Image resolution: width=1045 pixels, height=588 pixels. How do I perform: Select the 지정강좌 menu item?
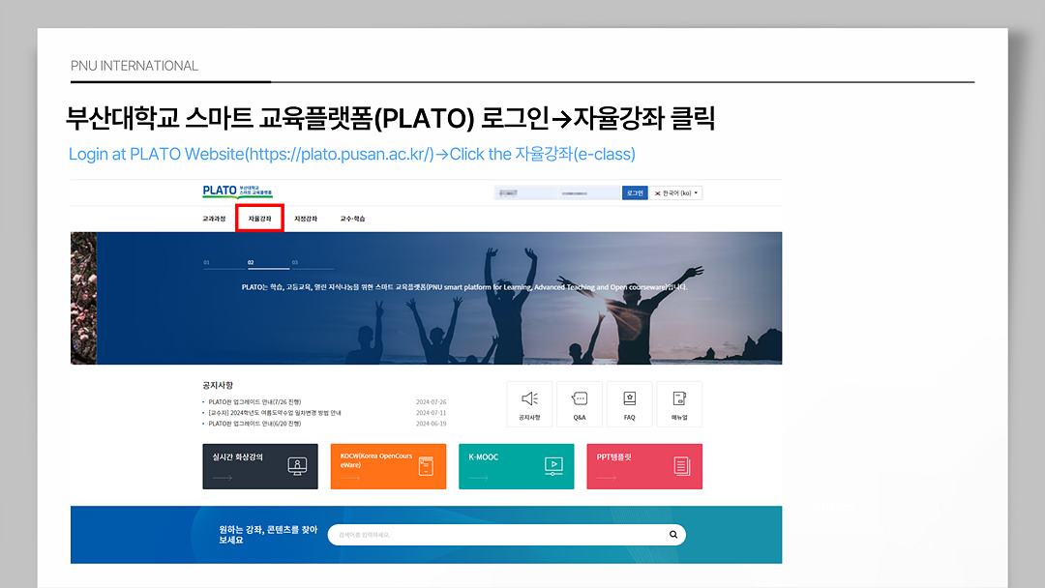[x=306, y=219]
